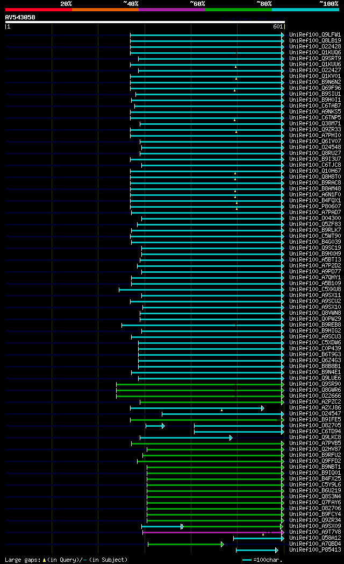Select UniRef100_P85413 label

[x=315, y=550]
